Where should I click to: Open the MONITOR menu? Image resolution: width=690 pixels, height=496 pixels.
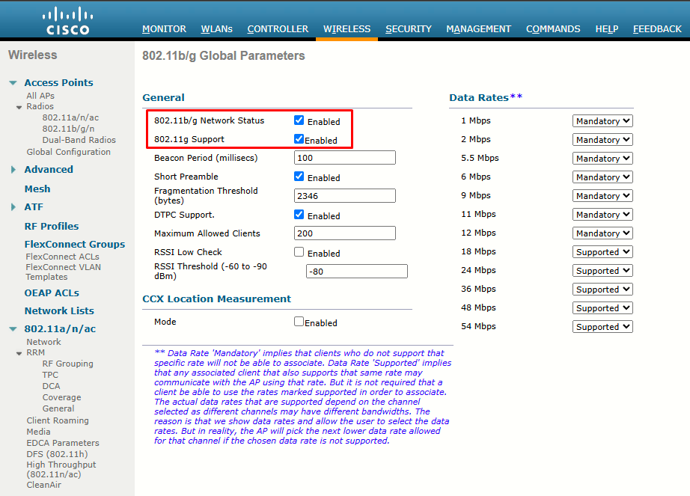pos(164,29)
